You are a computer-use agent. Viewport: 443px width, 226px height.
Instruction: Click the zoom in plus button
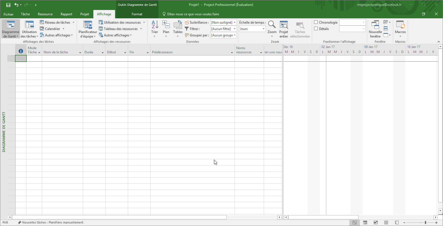(x=437, y=223)
